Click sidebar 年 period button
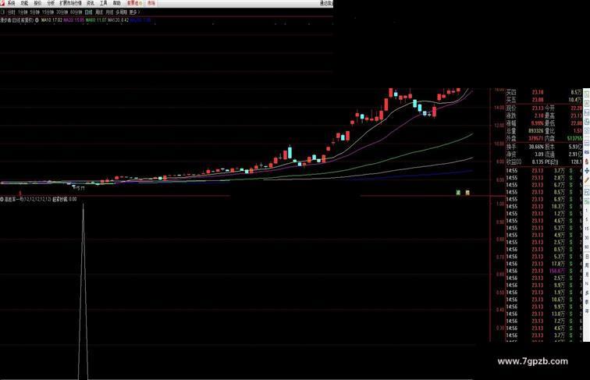This screenshot has height=380, width=590. pos(587,311)
